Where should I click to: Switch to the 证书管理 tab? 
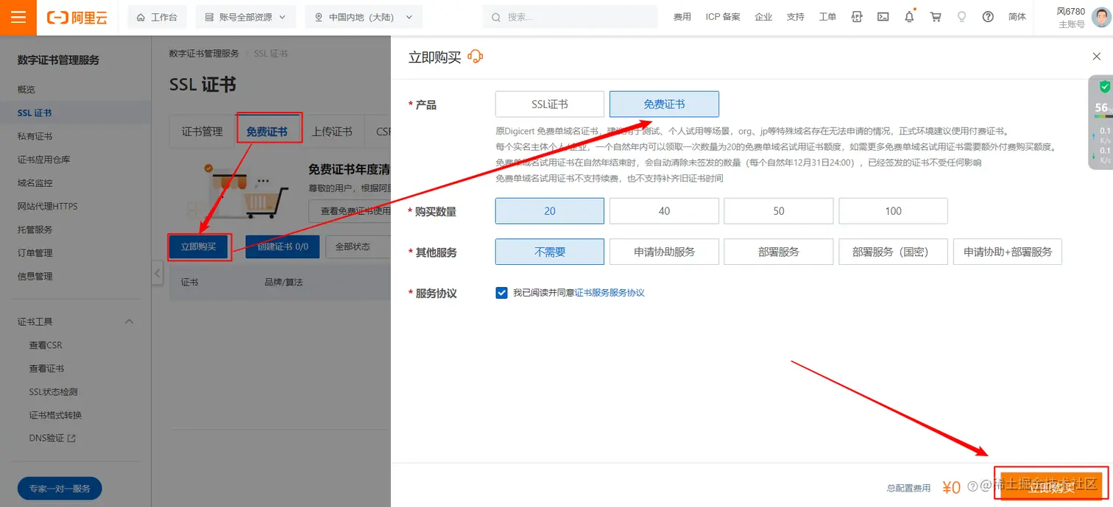click(202, 132)
